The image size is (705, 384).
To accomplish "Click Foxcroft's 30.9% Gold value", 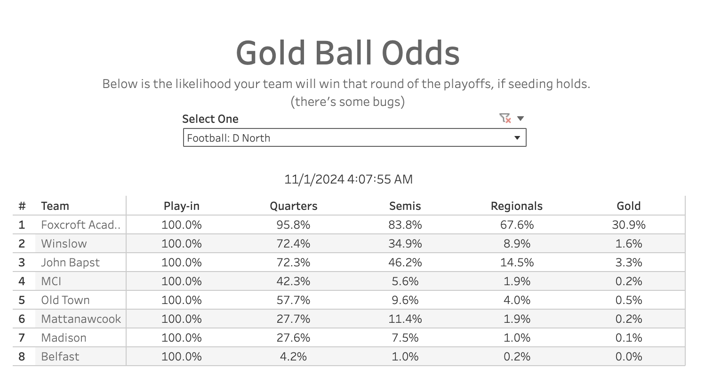I will point(629,225).
